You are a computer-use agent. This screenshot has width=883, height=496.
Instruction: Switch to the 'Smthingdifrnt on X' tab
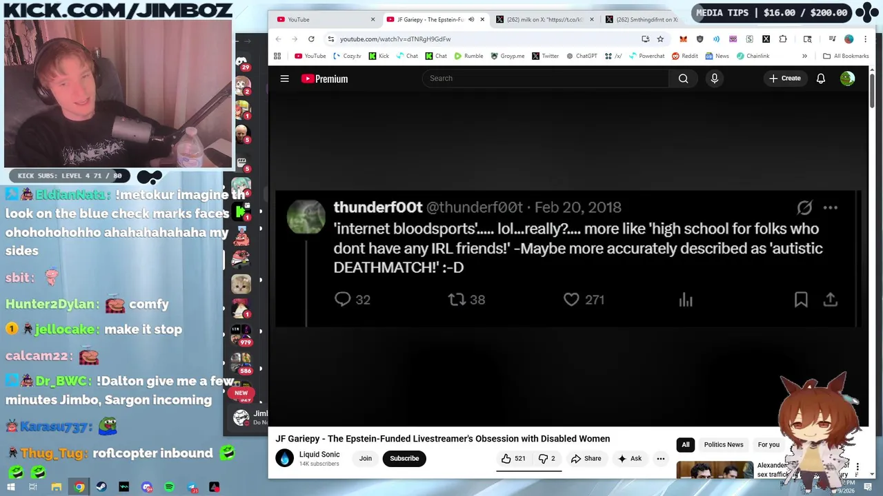pos(642,19)
